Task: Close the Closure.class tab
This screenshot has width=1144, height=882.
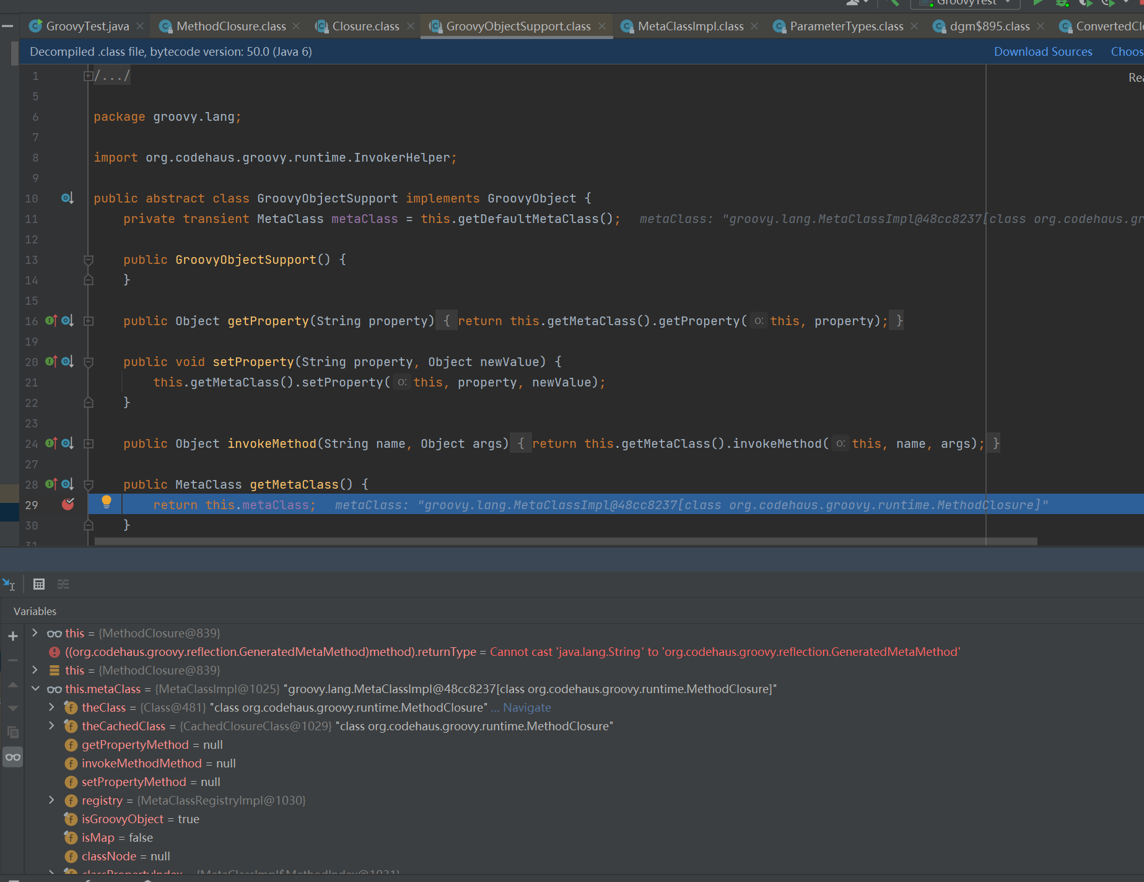Action: point(411,26)
